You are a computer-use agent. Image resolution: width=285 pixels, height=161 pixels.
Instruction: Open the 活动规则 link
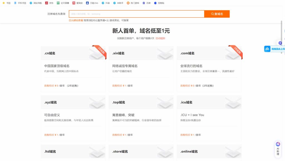point(160,38)
